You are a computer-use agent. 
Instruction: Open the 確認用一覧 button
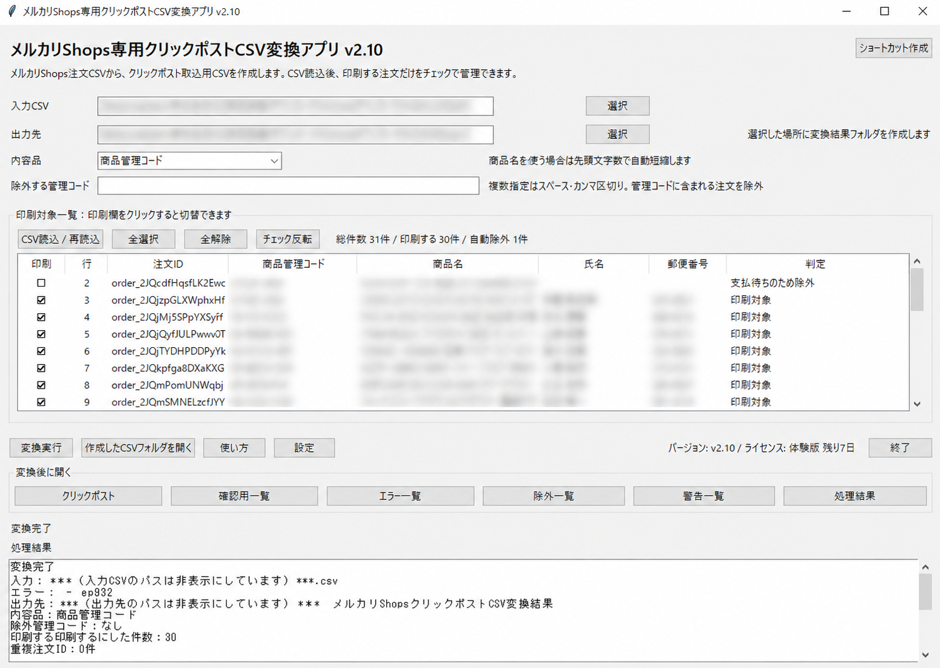(x=244, y=496)
